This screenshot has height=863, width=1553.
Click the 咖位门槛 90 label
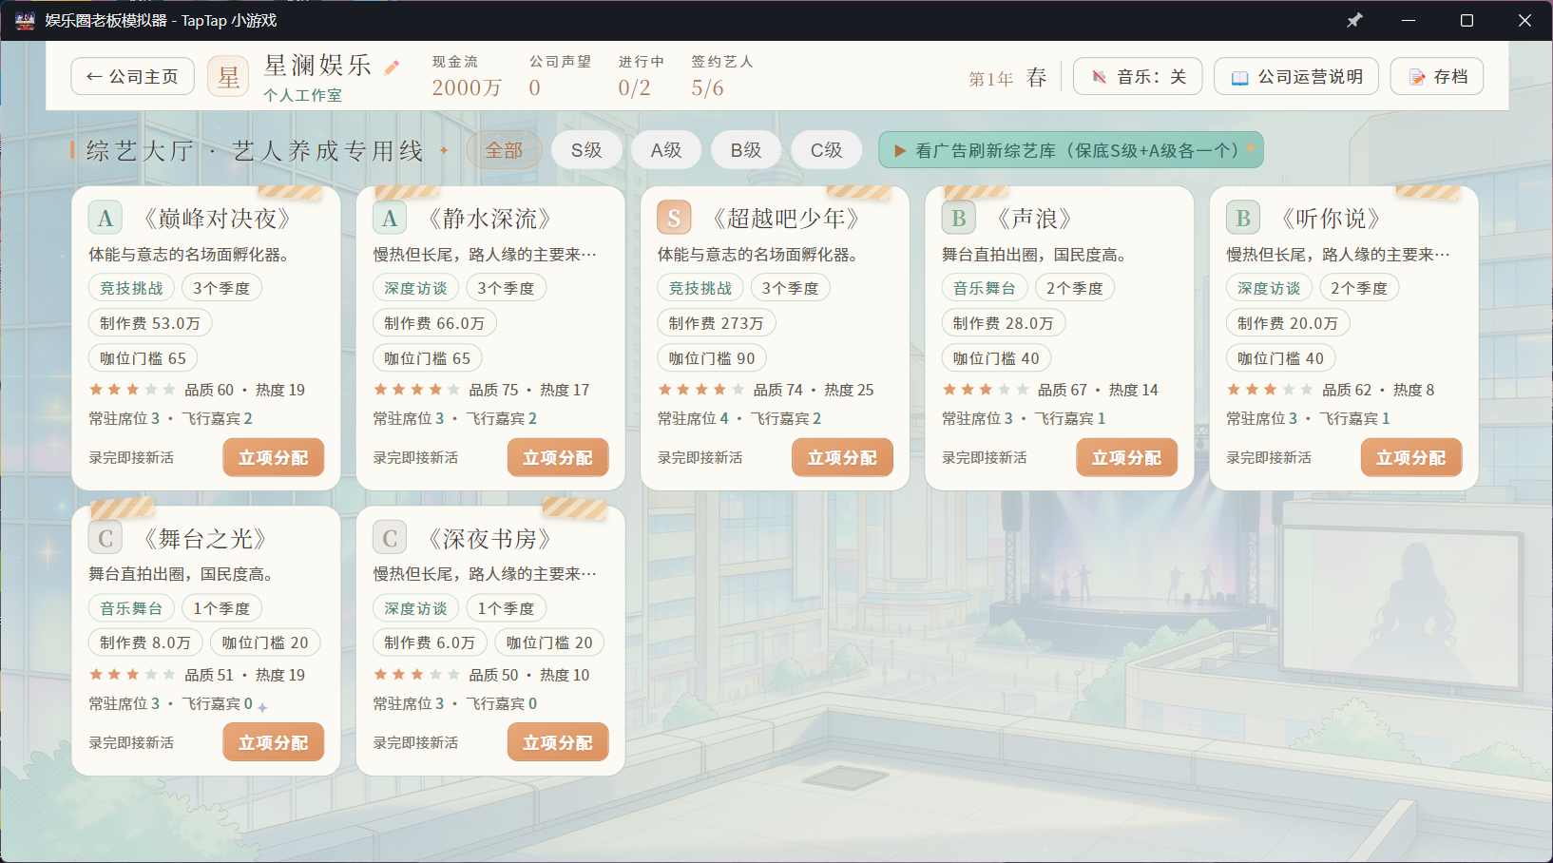click(712, 358)
